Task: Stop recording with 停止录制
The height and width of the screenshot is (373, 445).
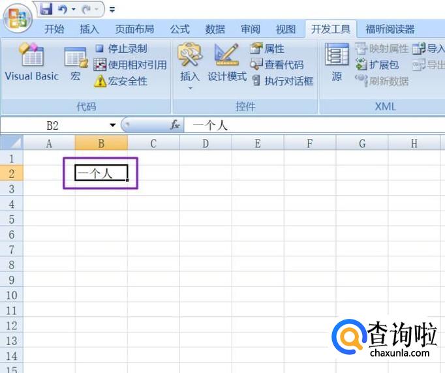Action: point(121,49)
